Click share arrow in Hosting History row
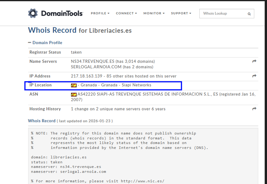Viewport: 267px width, 184px height. pyautogui.click(x=254, y=109)
